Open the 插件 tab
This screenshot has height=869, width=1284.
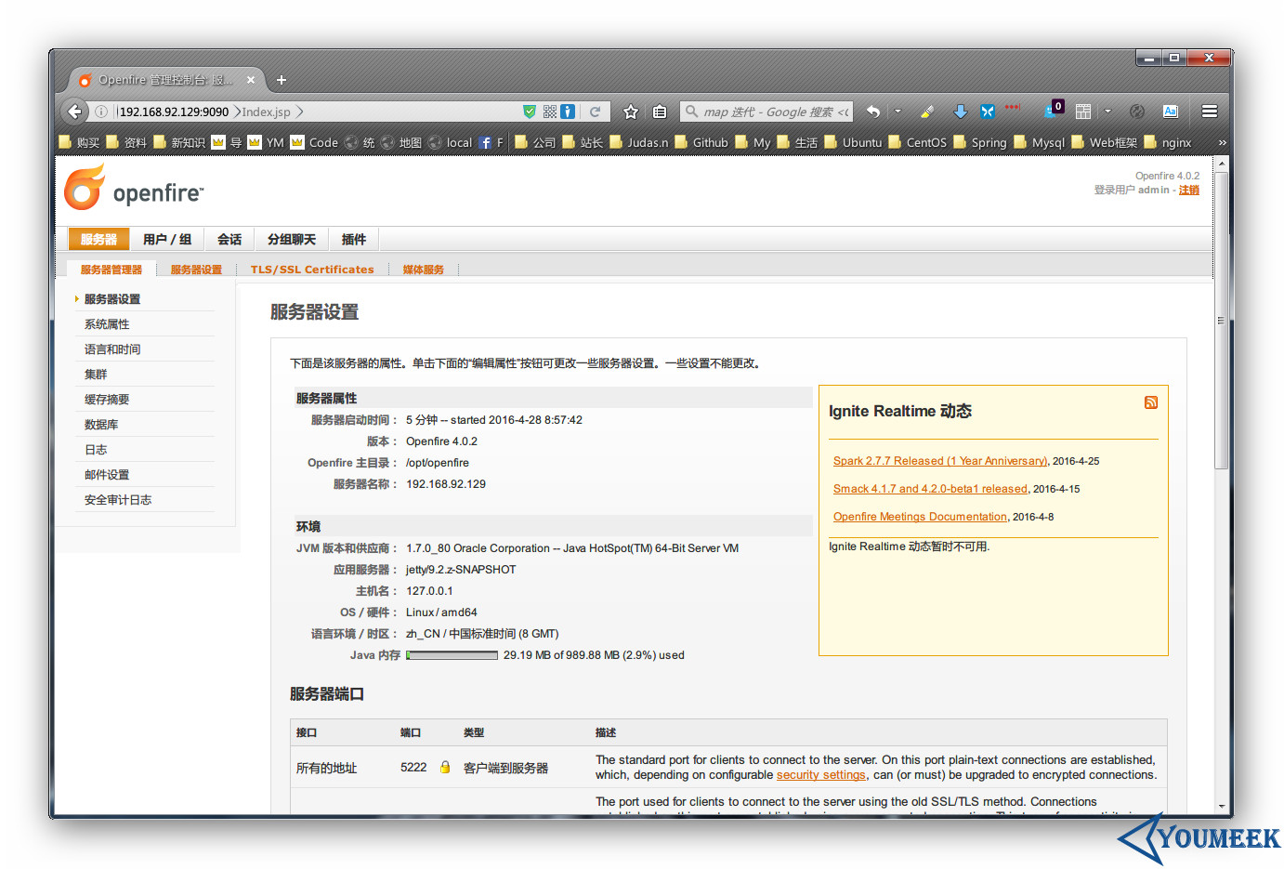(x=353, y=240)
